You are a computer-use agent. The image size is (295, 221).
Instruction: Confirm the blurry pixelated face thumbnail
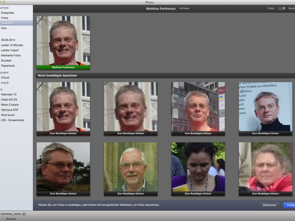(131, 109)
